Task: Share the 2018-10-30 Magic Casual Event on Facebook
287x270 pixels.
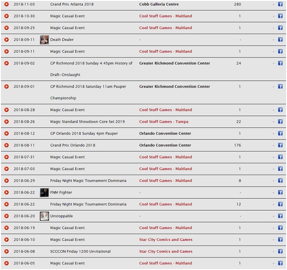Action: click(280, 16)
